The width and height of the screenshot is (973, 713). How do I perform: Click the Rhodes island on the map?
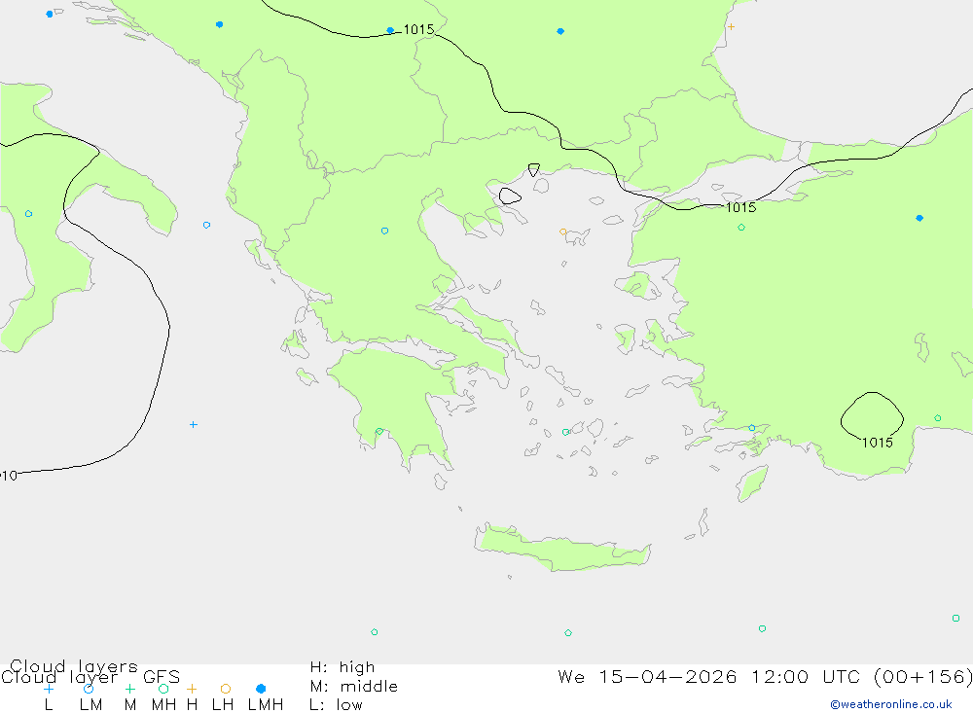[x=752, y=482]
